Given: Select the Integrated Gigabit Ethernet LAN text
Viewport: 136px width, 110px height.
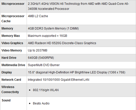Looking at the screenshot, I should [59, 80].
